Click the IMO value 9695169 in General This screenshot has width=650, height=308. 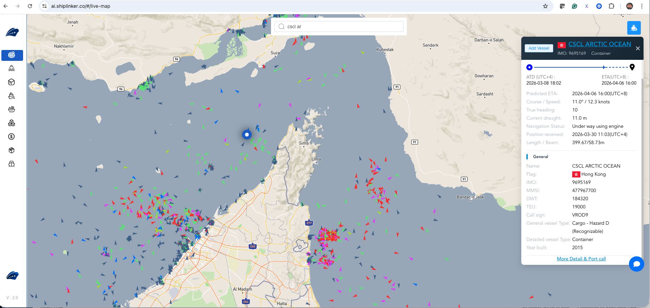[x=581, y=182]
